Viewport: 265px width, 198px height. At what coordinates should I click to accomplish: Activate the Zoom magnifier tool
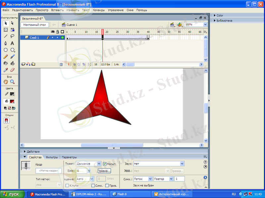point(12,82)
